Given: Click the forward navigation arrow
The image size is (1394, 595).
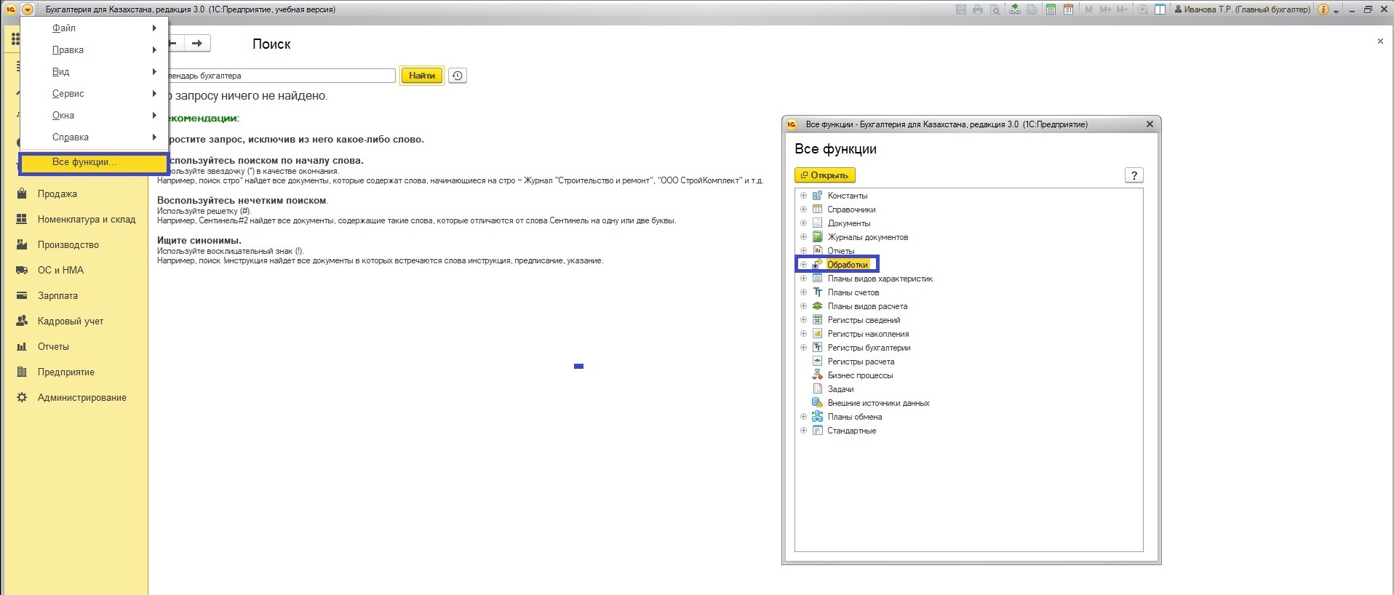Looking at the screenshot, I should pos(197,44).
